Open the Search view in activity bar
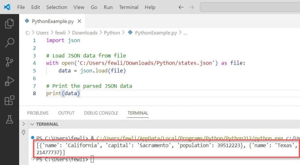 (x=9, y=42)
